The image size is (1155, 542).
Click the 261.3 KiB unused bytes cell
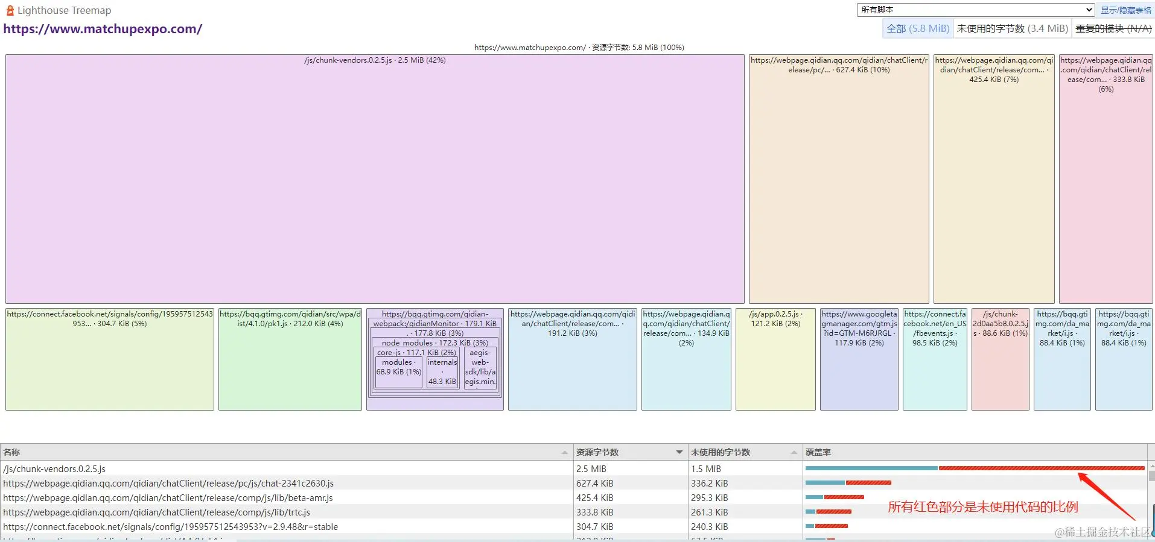745,512
